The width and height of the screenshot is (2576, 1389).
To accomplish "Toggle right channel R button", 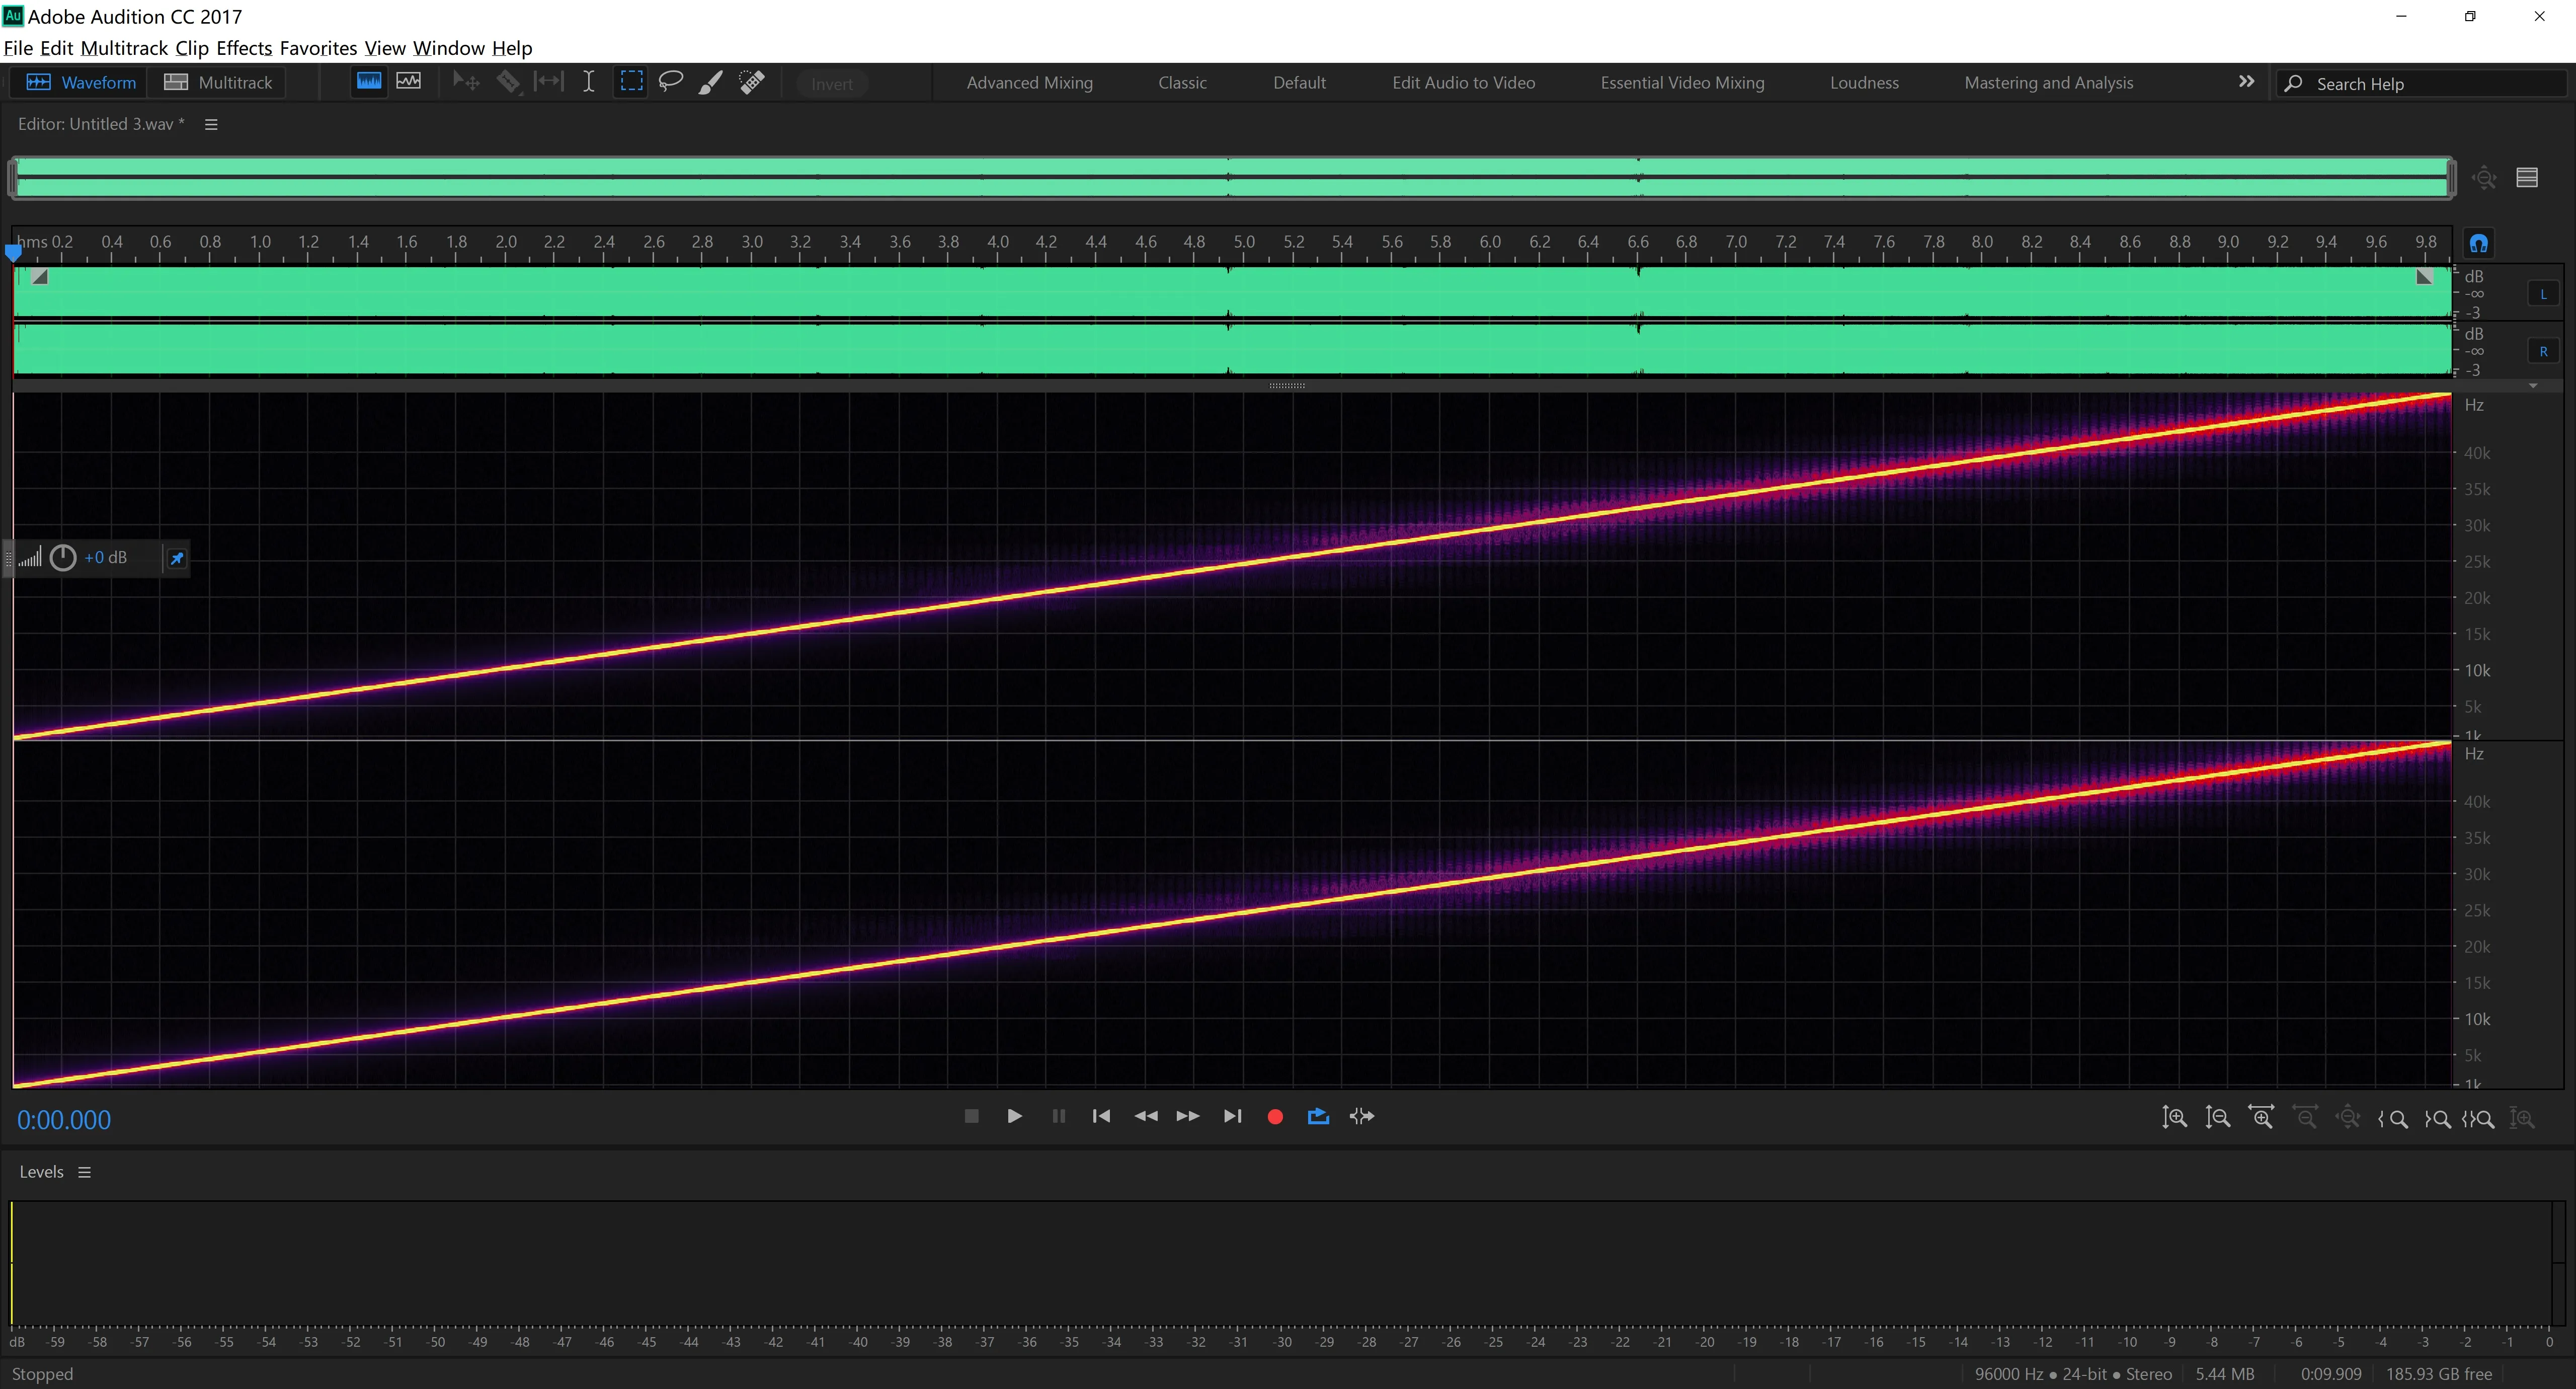I will [x=2543, y=351].
